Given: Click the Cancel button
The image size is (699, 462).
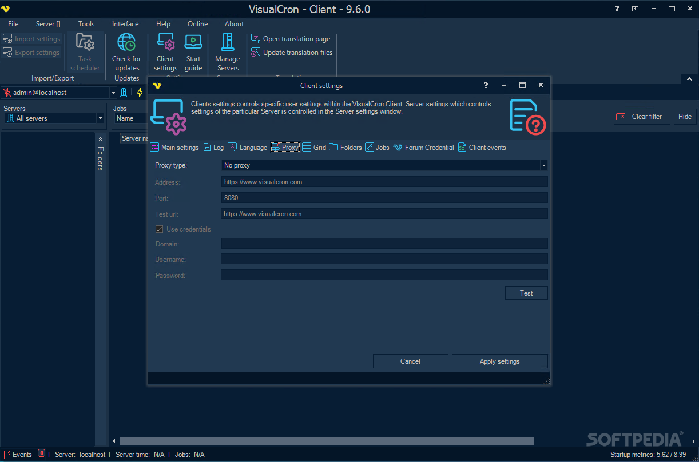Looking at the screenshot, I should point(410,361).
